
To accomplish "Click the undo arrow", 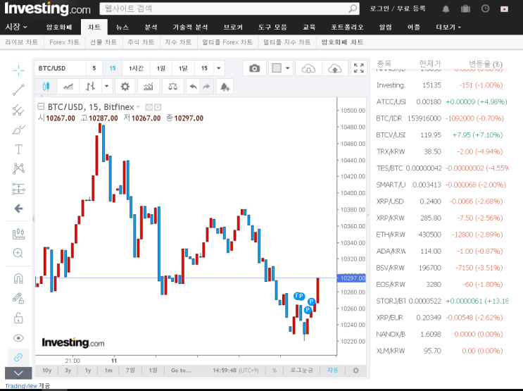I will 193,87.
